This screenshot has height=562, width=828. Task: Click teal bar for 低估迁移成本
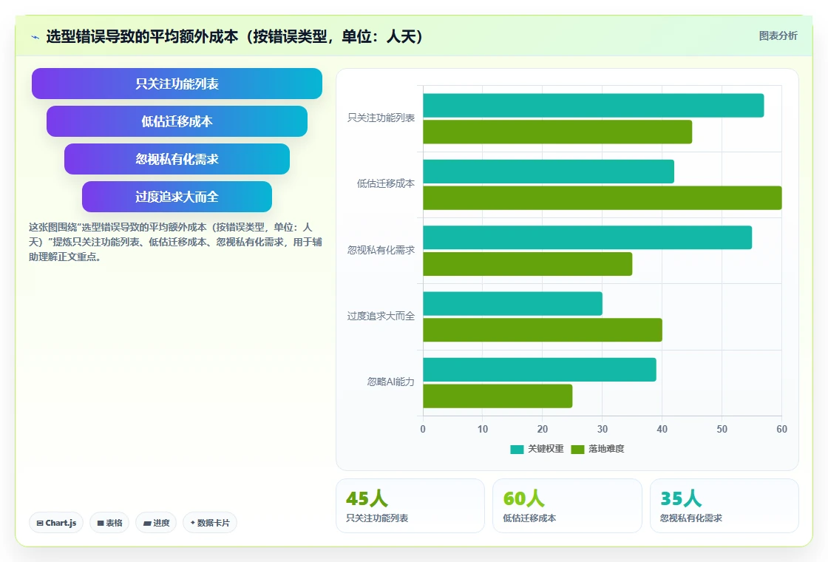tap(549, 172)
